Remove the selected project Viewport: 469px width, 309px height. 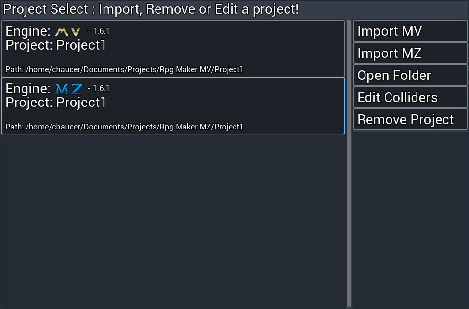(410, 119)
